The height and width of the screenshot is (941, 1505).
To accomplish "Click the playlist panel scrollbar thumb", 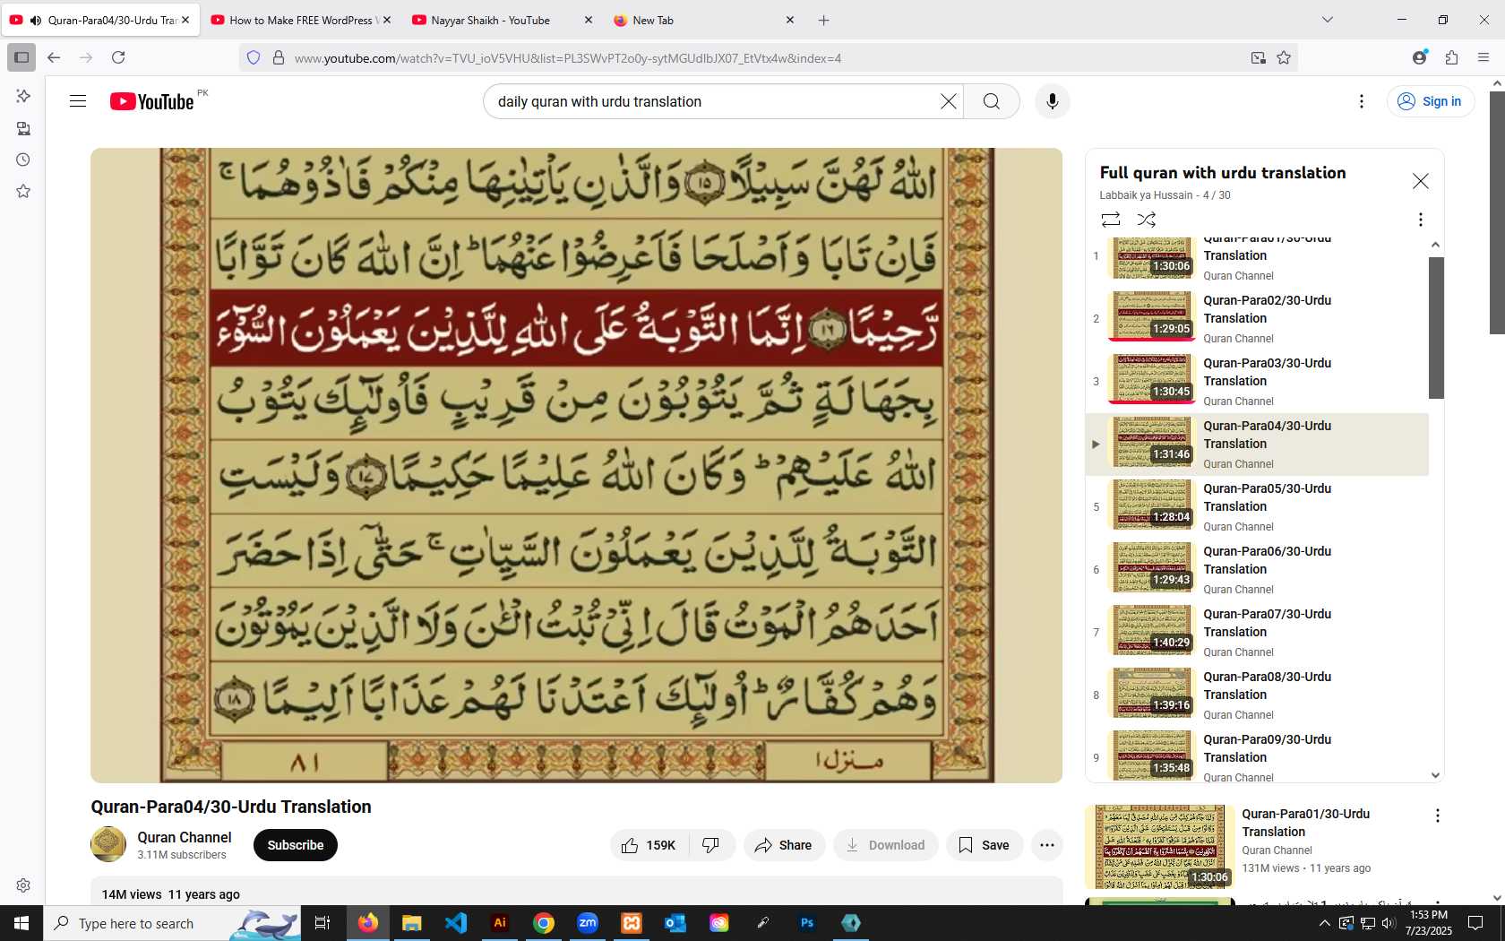I will [1436, 327].
